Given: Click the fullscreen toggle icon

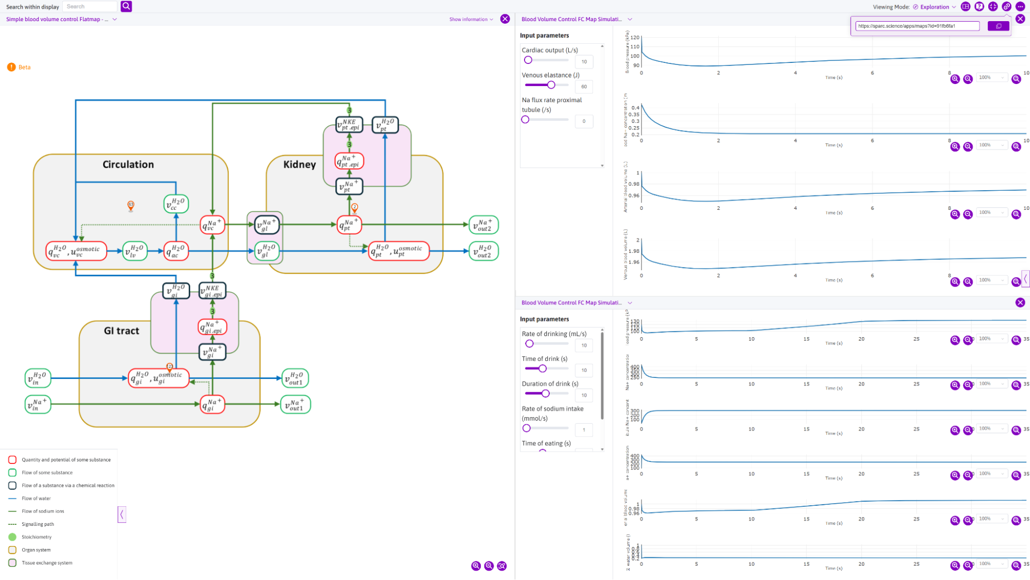Looking at the screenshot, I should 993,7.
